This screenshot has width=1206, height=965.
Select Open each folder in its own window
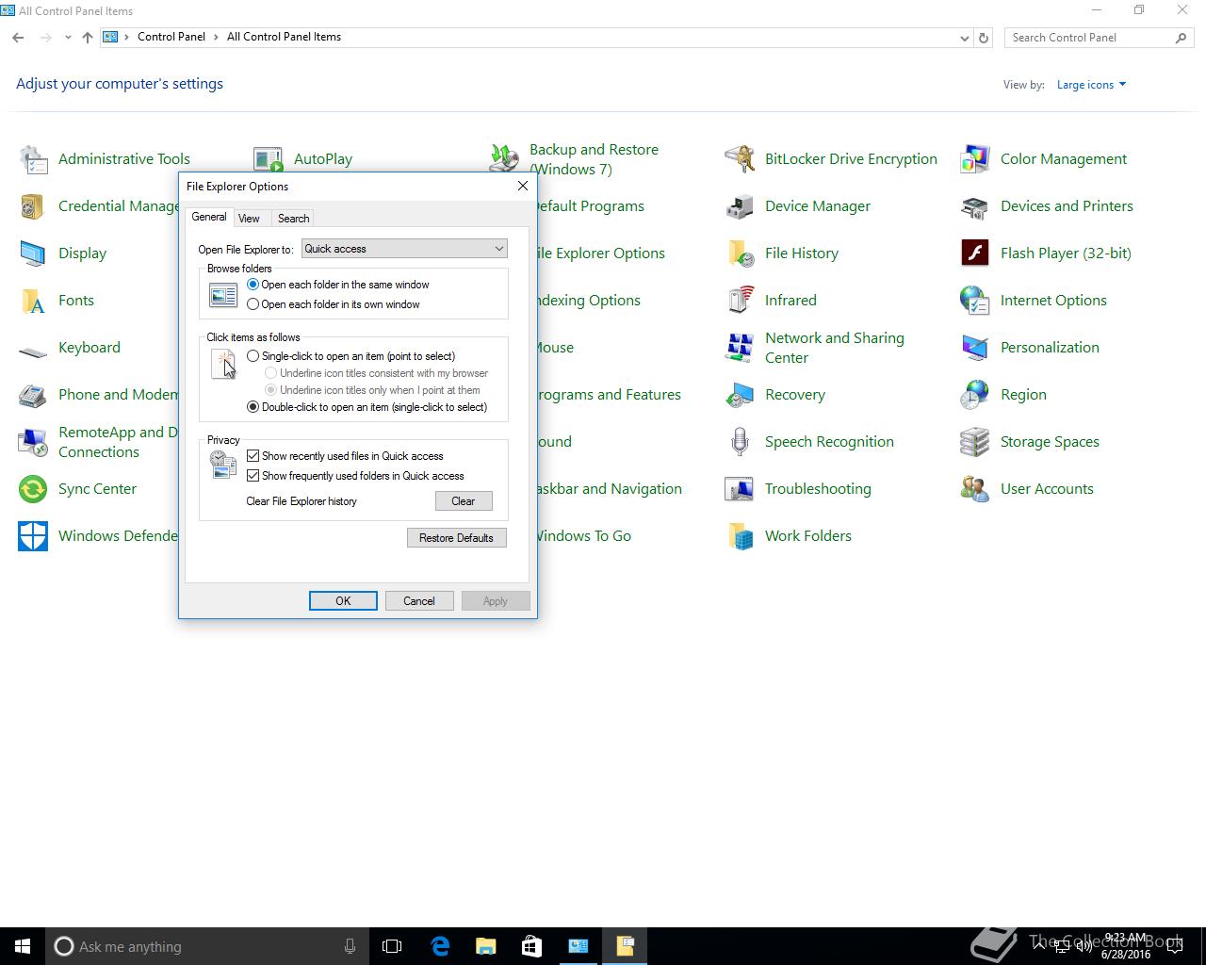[253, 304]
